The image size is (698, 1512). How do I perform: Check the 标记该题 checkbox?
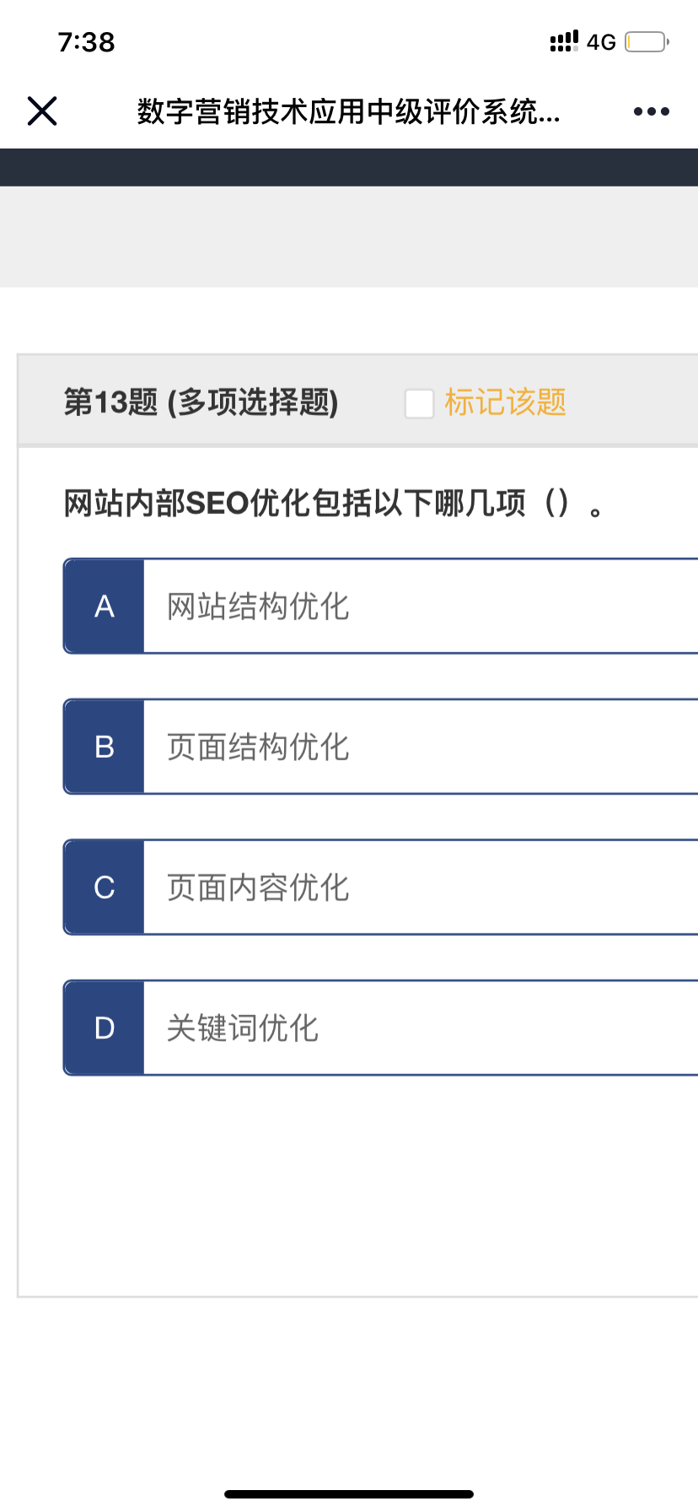(419, 403)
